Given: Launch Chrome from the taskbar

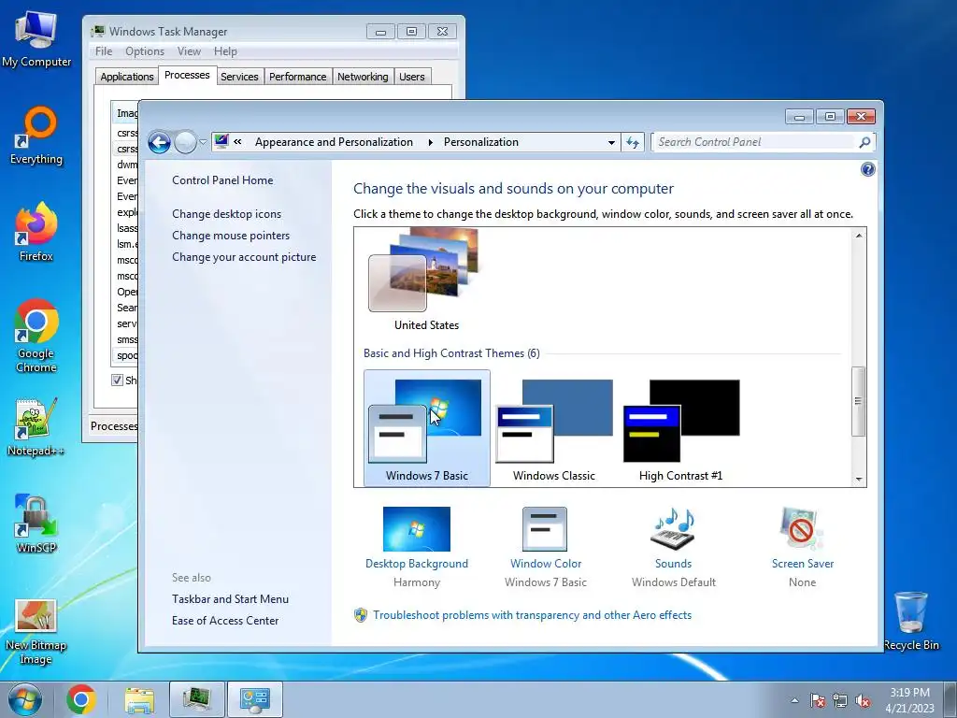Looking at the screenshot, I should click(x=81, y=699).
